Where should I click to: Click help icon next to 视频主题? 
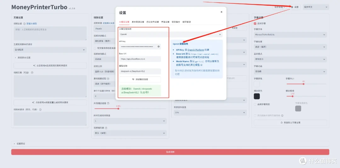[24, 24]
